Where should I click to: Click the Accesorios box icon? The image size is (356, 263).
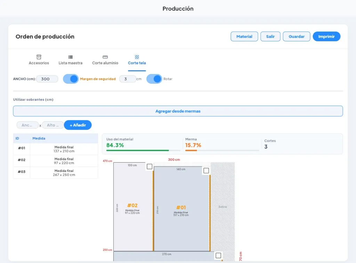[x=39, y=57]
